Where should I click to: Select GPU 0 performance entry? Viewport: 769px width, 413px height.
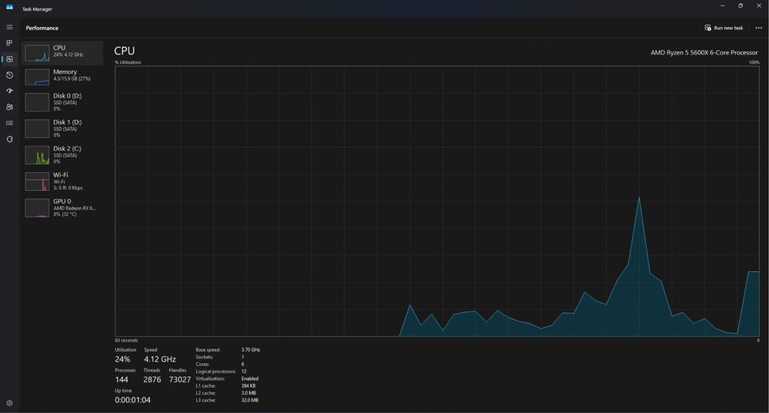tap(62, 207)
